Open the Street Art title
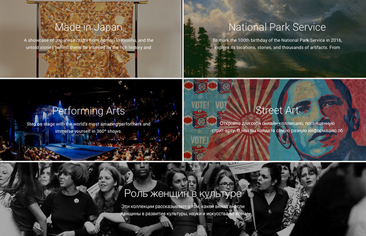Screen dimensions: 366x236 point(277,110)
